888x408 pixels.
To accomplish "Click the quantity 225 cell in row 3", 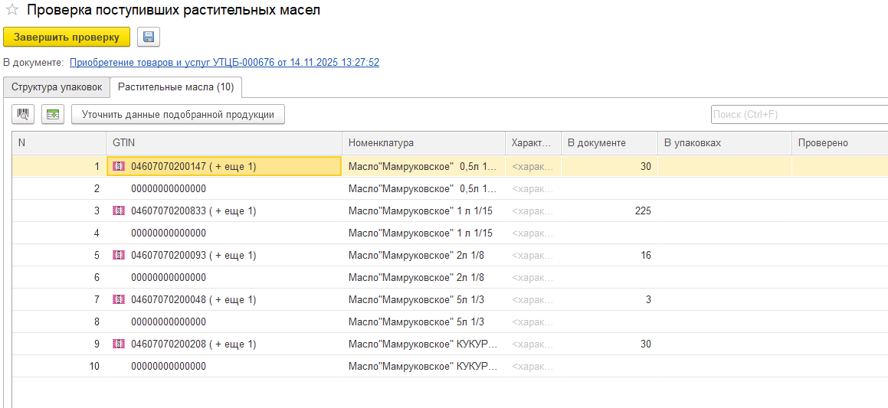I will (608, 211).
